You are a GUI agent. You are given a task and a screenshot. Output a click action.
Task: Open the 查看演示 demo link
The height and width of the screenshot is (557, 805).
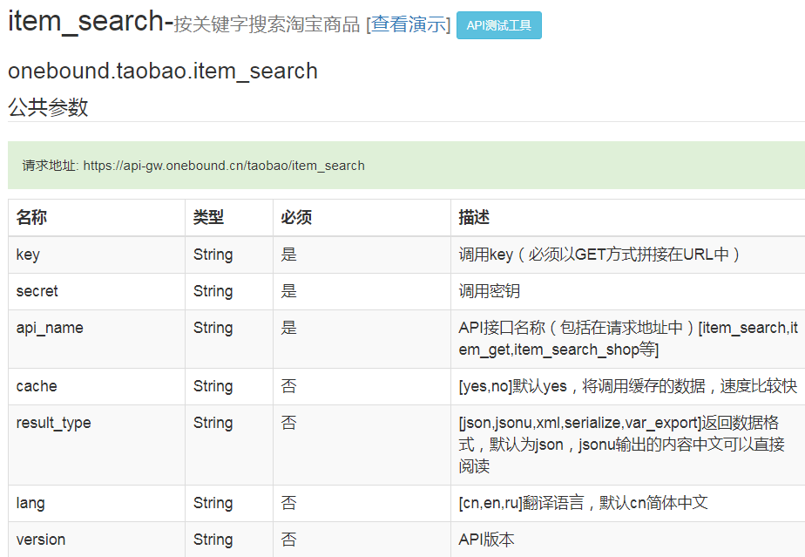[x=408, y=24]
